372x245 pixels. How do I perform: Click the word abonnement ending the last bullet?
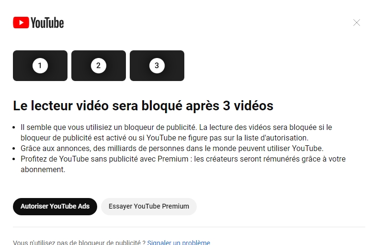(x=43, y=170)
